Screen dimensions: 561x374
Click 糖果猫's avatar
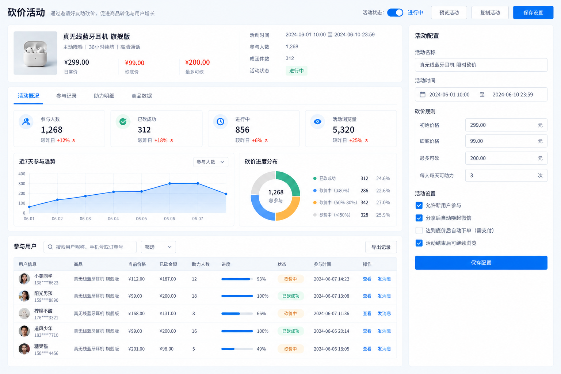pos(24,349)
